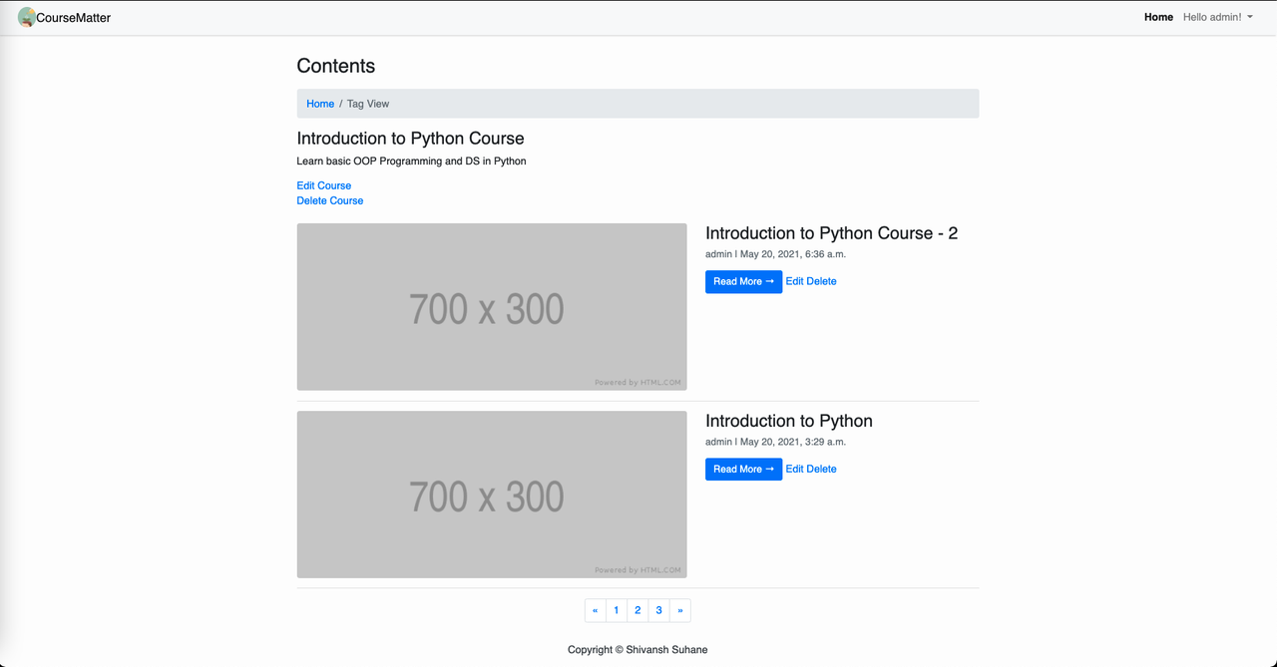Screen dimensions: 1277x667
Task: Go to previous page using « arrow
Action: click(595, 610)
